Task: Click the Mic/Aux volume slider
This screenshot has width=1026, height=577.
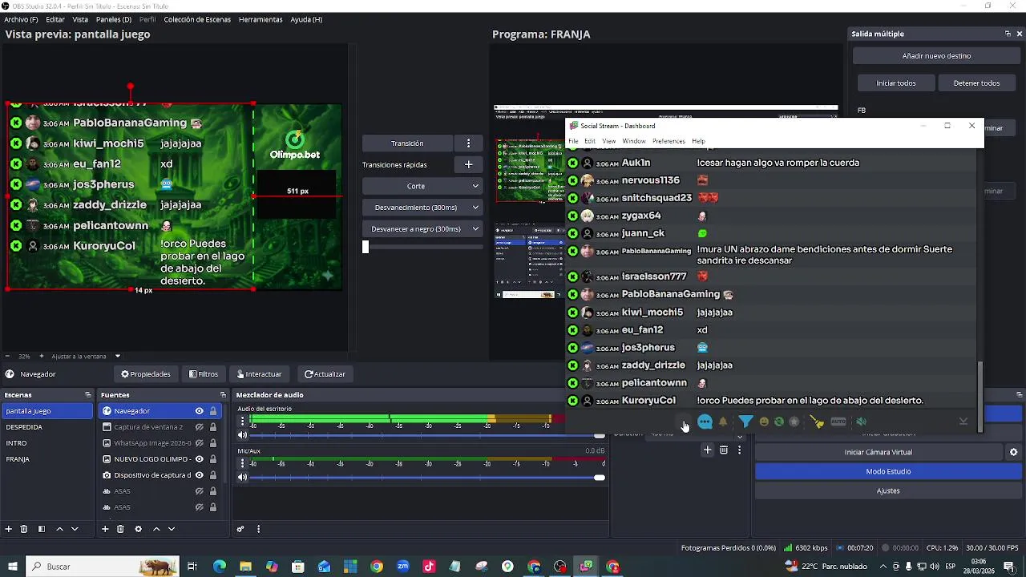Action: coord(428,478)
